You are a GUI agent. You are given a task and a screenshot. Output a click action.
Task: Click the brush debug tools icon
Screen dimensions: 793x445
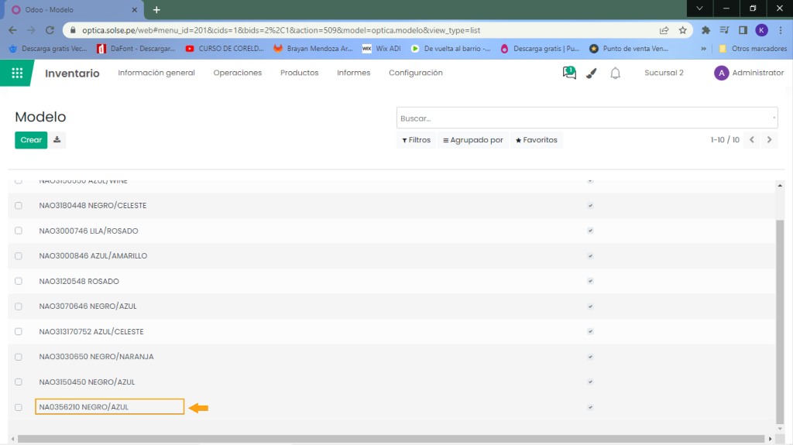point(592,73)
